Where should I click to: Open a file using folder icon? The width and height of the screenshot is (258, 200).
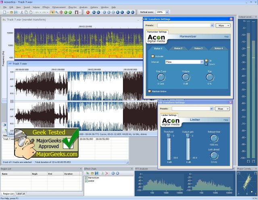(x=11, y=12)
